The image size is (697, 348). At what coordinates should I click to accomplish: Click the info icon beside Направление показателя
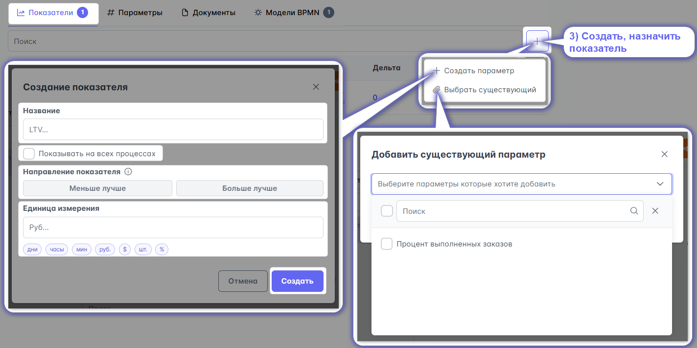point(128,172)
